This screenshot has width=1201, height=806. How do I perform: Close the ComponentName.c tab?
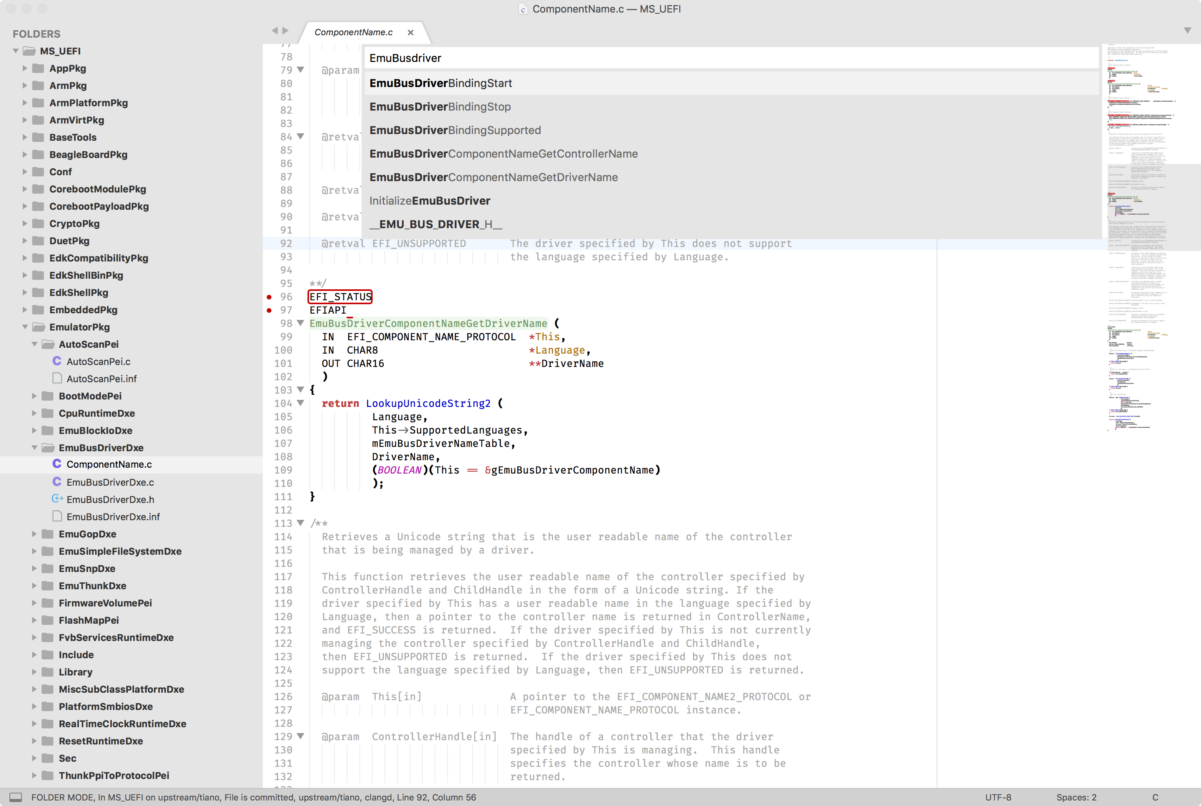click(410, 33)
